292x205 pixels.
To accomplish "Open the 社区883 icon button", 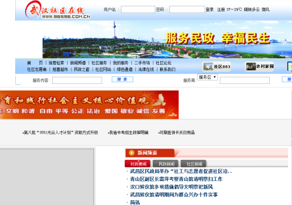I will pos(217,67).
